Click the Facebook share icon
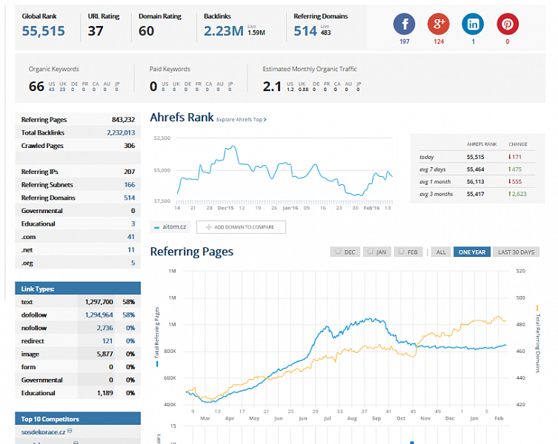This screenshot has height=444, width=558. pyautogui.click(x=404, y=24)
